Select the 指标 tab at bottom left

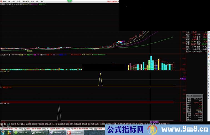(2, 124)
